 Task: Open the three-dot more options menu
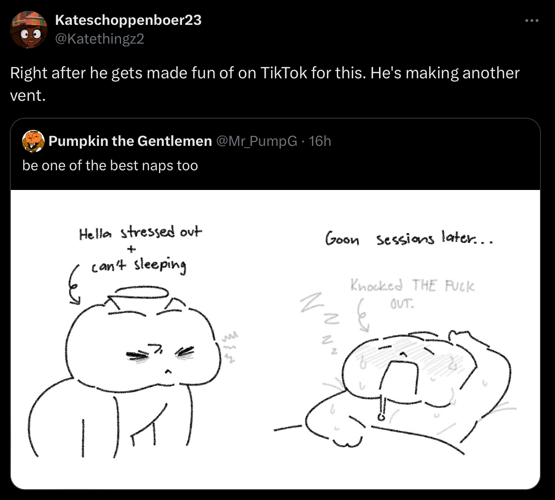coord(532,21)
